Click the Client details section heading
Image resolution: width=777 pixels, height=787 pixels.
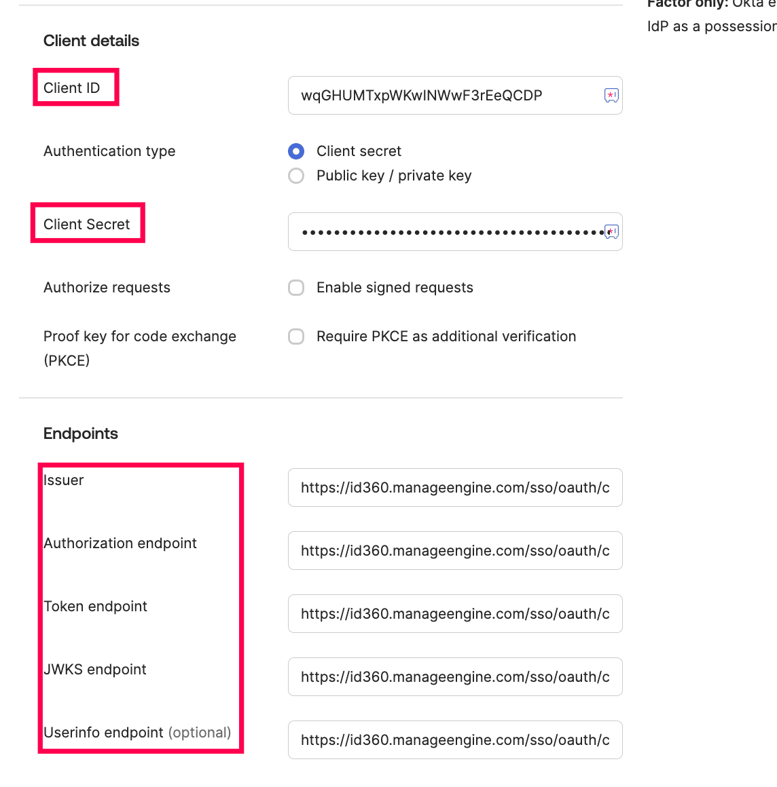(91, 41)
